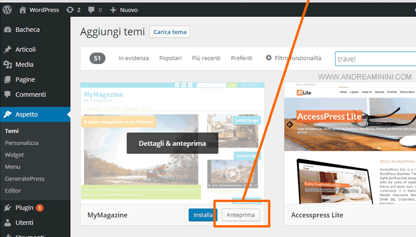Preview MyMagazine with Anteprima button
Image resolution: width=416 pixels, height=237 pixels.
tap(241, 214)
